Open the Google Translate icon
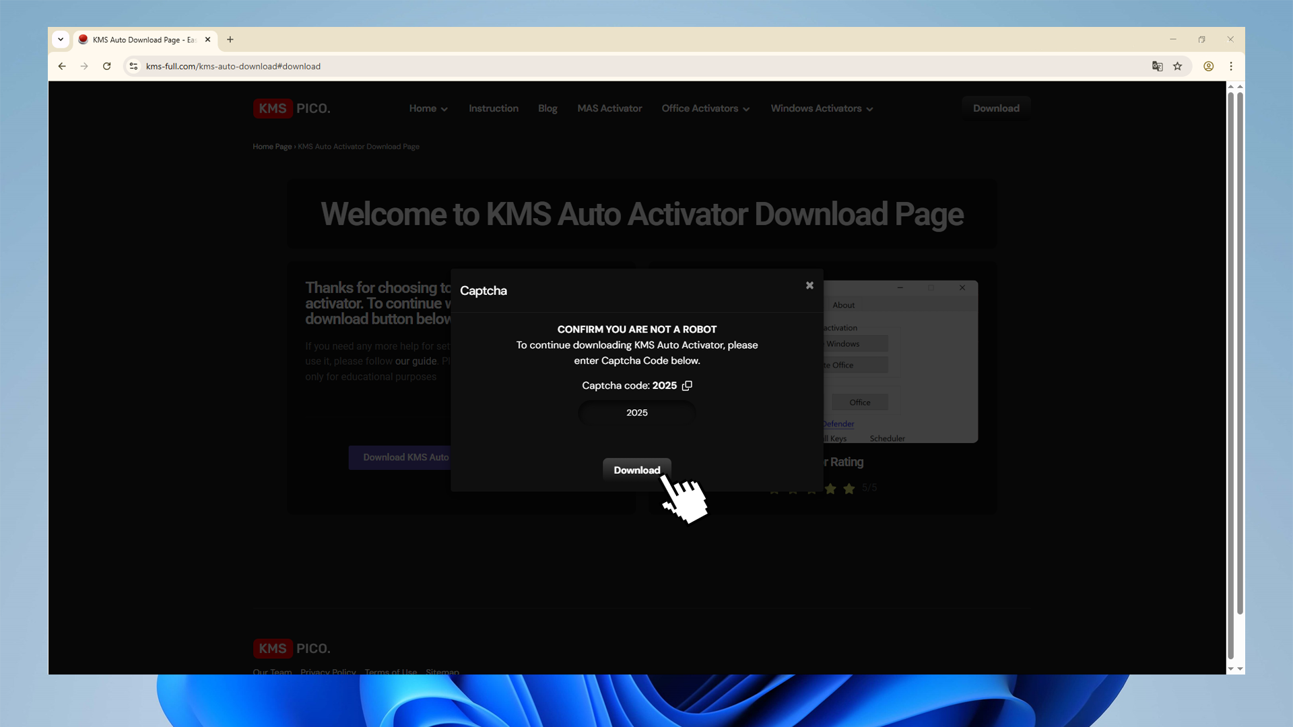1293x727 pixels. pos(1157,66)
